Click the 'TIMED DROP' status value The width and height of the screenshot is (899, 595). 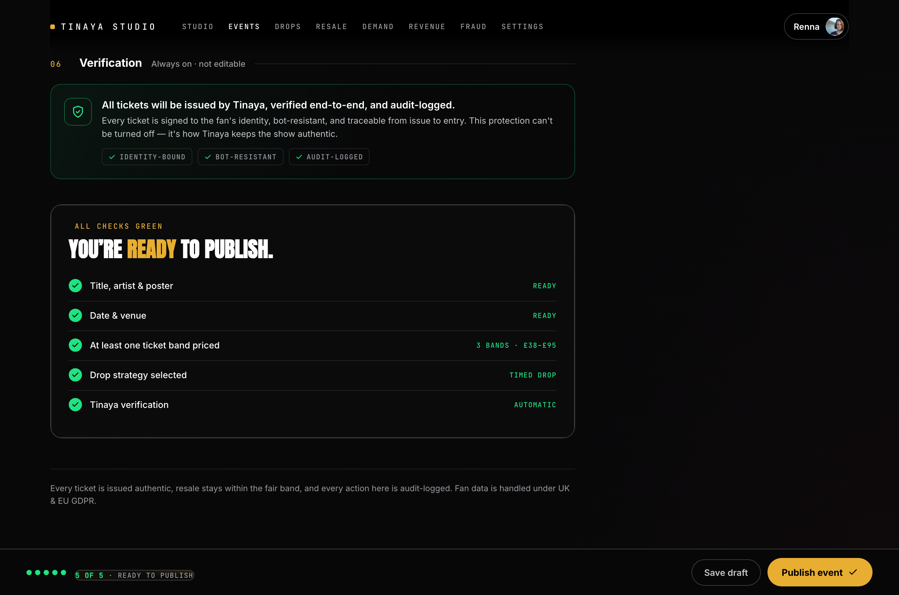tap(532, 375)
